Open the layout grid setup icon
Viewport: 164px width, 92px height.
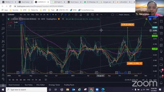point(88,15)
